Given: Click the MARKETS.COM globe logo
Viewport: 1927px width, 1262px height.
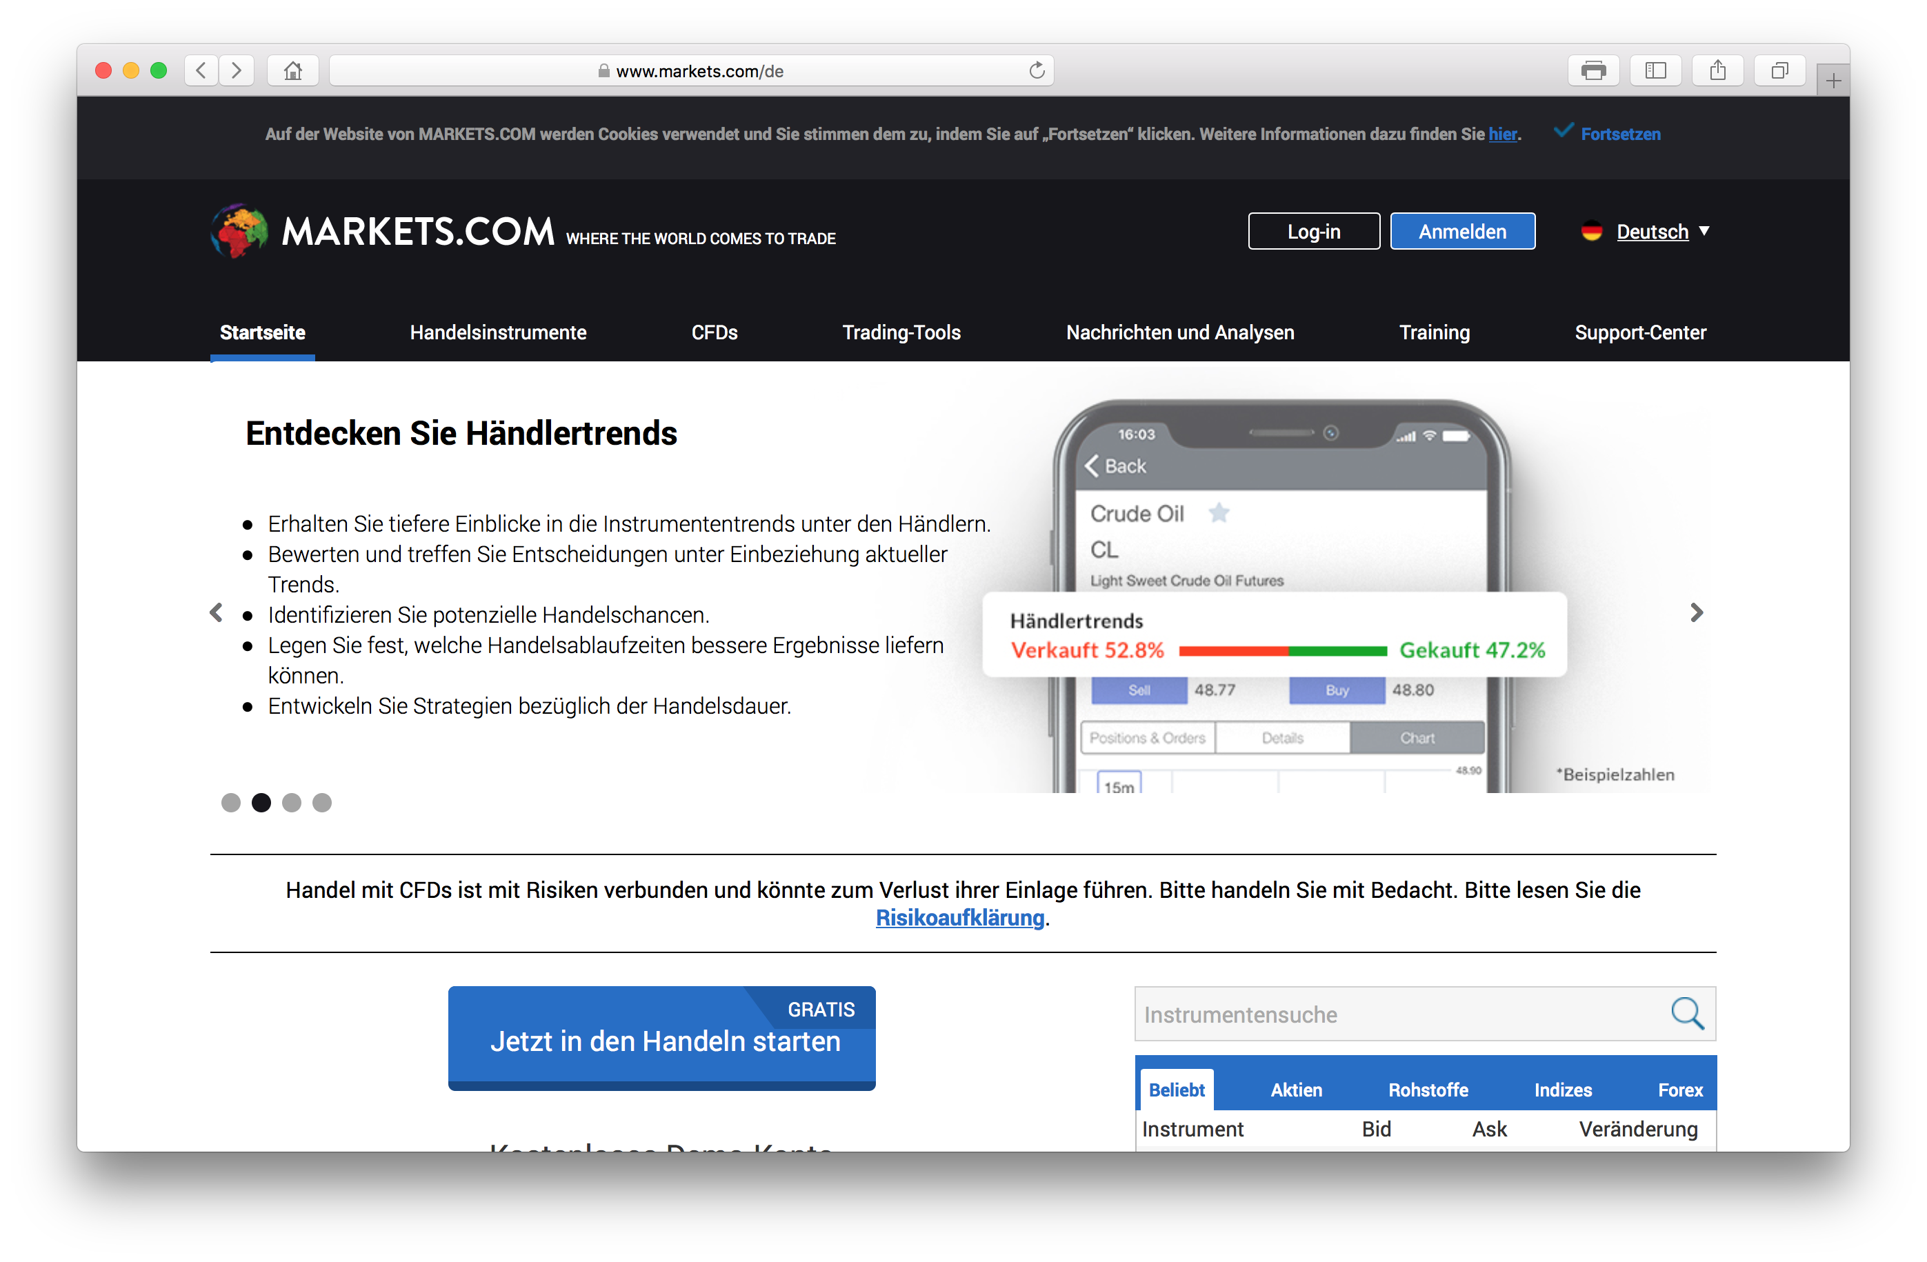Looking at the screenshot, I should point(239,231).
